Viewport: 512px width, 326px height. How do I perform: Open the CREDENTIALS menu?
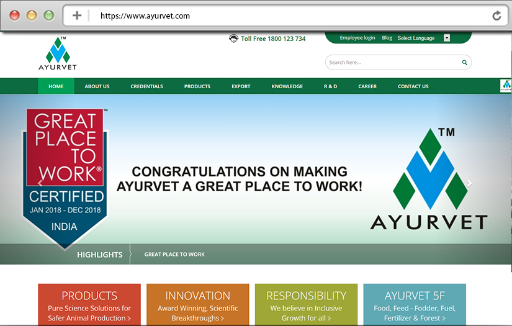click(146, 86)
